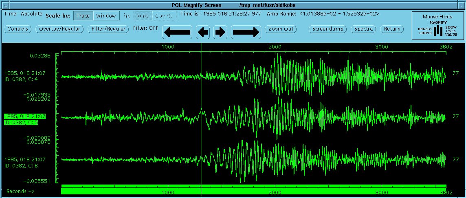Open the Controls panel

pyautogui.click(x=18, y=29)
